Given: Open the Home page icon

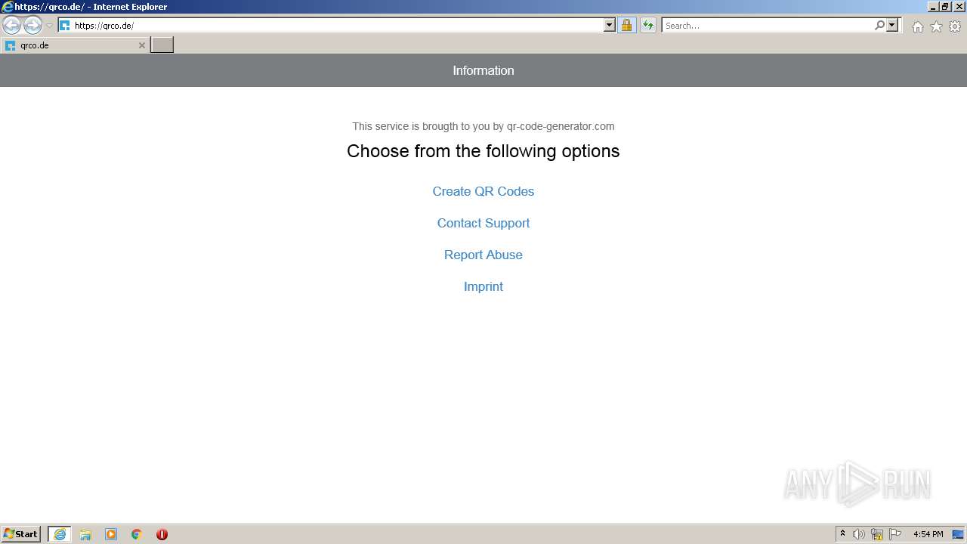Looking at the screenshot, I should (917, 26).
